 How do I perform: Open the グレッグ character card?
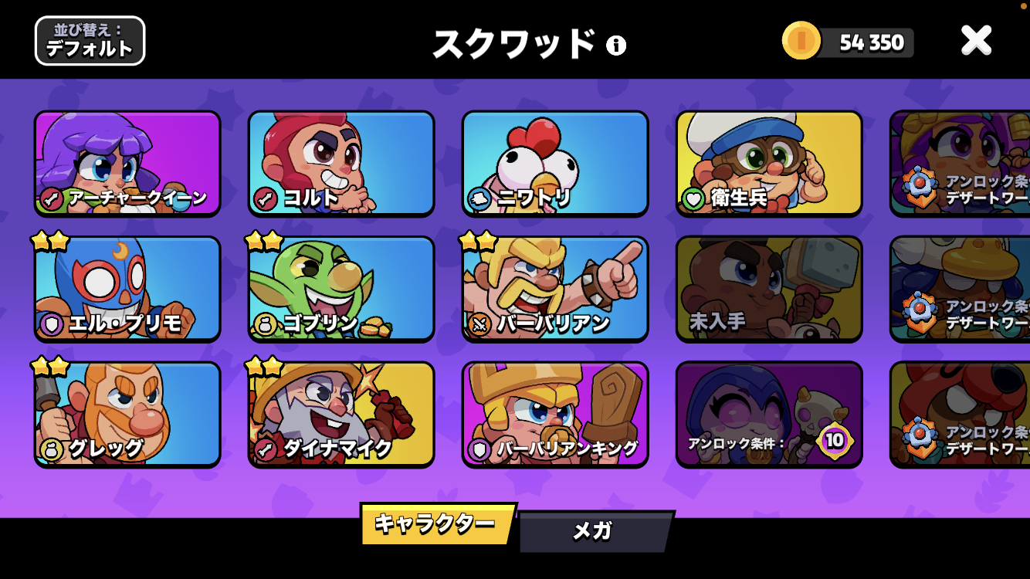pos(127,414)
